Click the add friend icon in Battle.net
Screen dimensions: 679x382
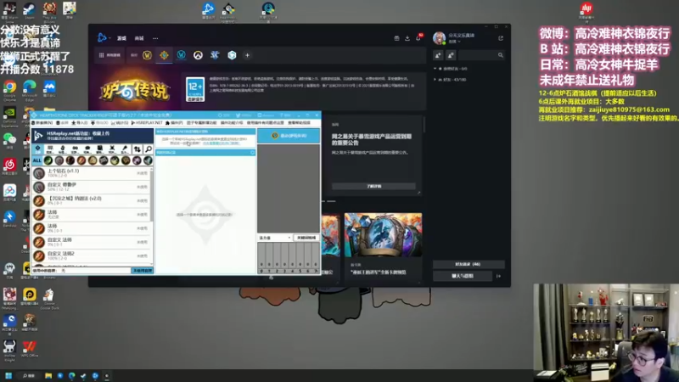pyautogui.click(x=438, y=55)
